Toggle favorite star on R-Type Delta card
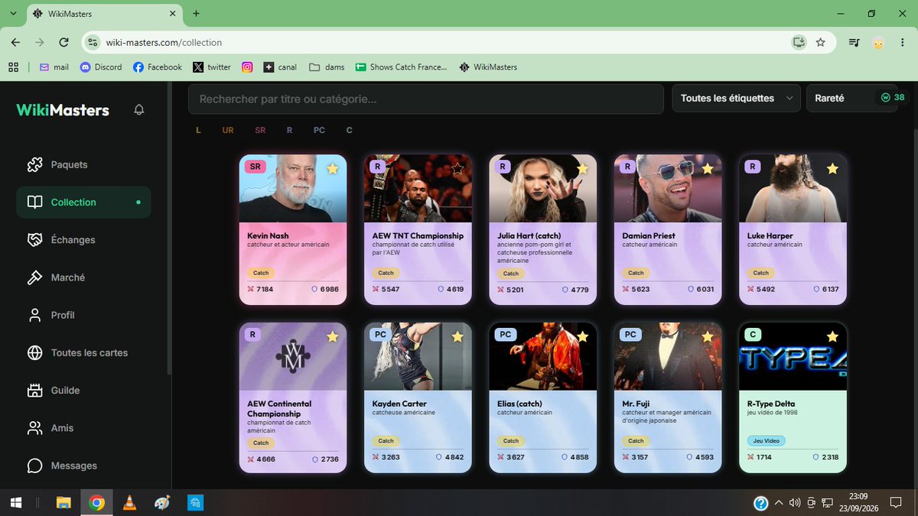Image resolution: width=918 pixels, height=516 pixels. [832, 336]
